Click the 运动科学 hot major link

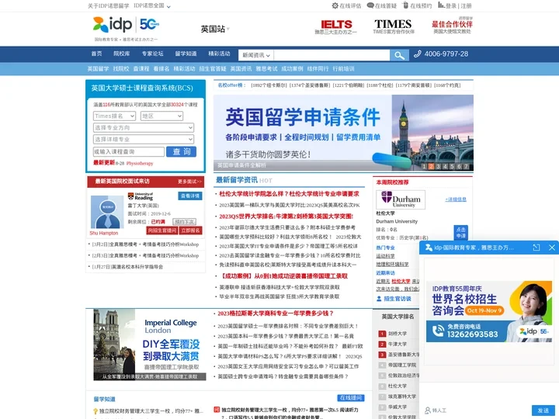[x=385, y=256]
